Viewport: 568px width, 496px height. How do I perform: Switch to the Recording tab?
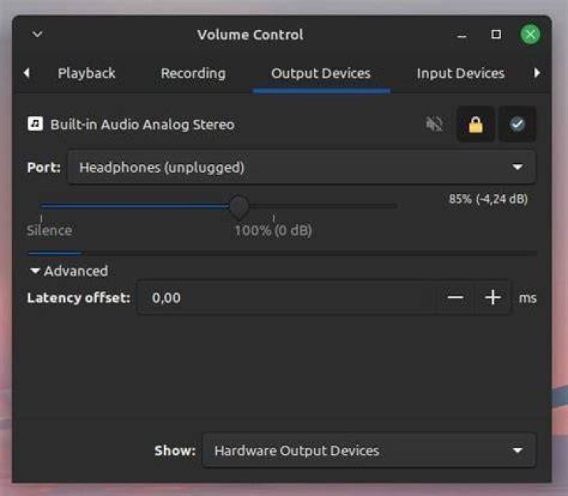click(193, 73)
